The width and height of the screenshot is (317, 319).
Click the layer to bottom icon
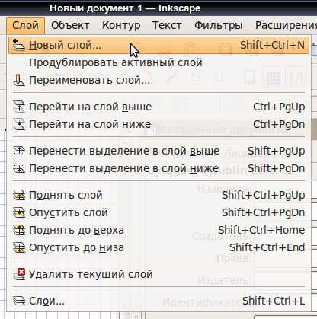point(19,247)
